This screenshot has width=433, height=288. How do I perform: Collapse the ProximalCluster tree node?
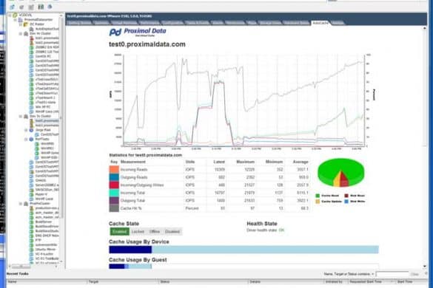point(21,203)
